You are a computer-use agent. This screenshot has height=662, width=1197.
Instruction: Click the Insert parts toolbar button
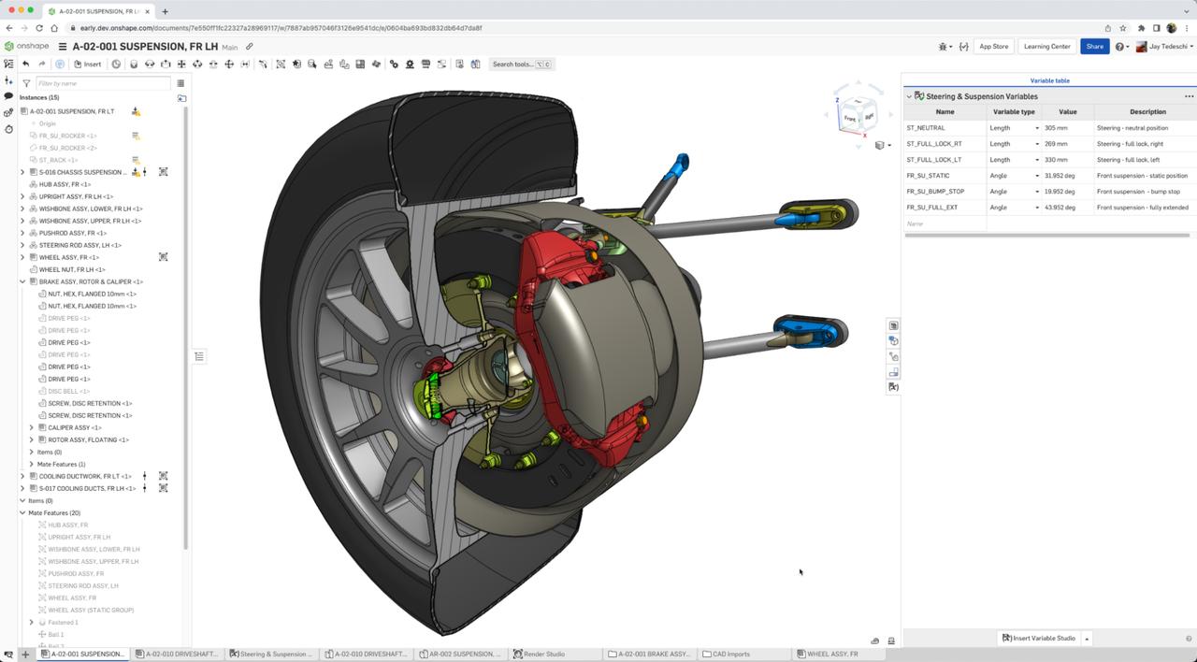click(87, 65)
